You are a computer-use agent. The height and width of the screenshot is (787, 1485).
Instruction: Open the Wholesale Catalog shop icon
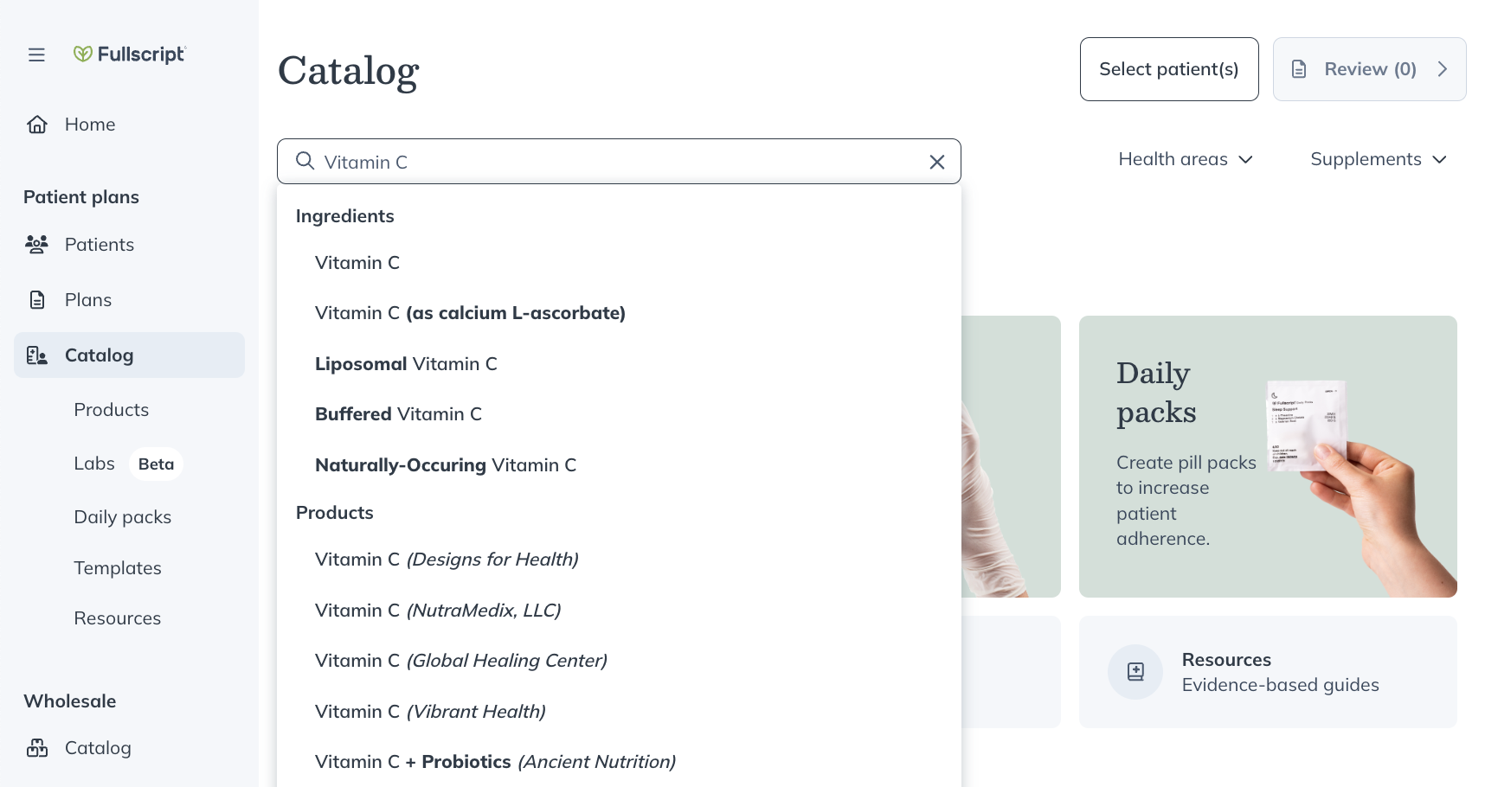pyautogui.click(x=35, y=747)
